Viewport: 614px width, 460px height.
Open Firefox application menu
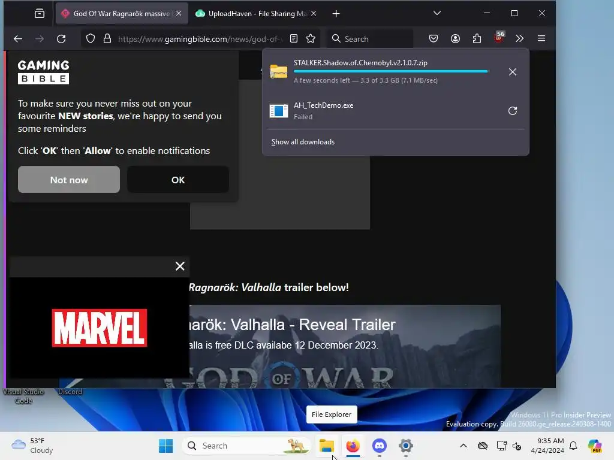(x=541, y=38)
